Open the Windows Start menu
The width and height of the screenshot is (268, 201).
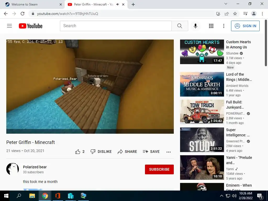[x=6, y=196]
